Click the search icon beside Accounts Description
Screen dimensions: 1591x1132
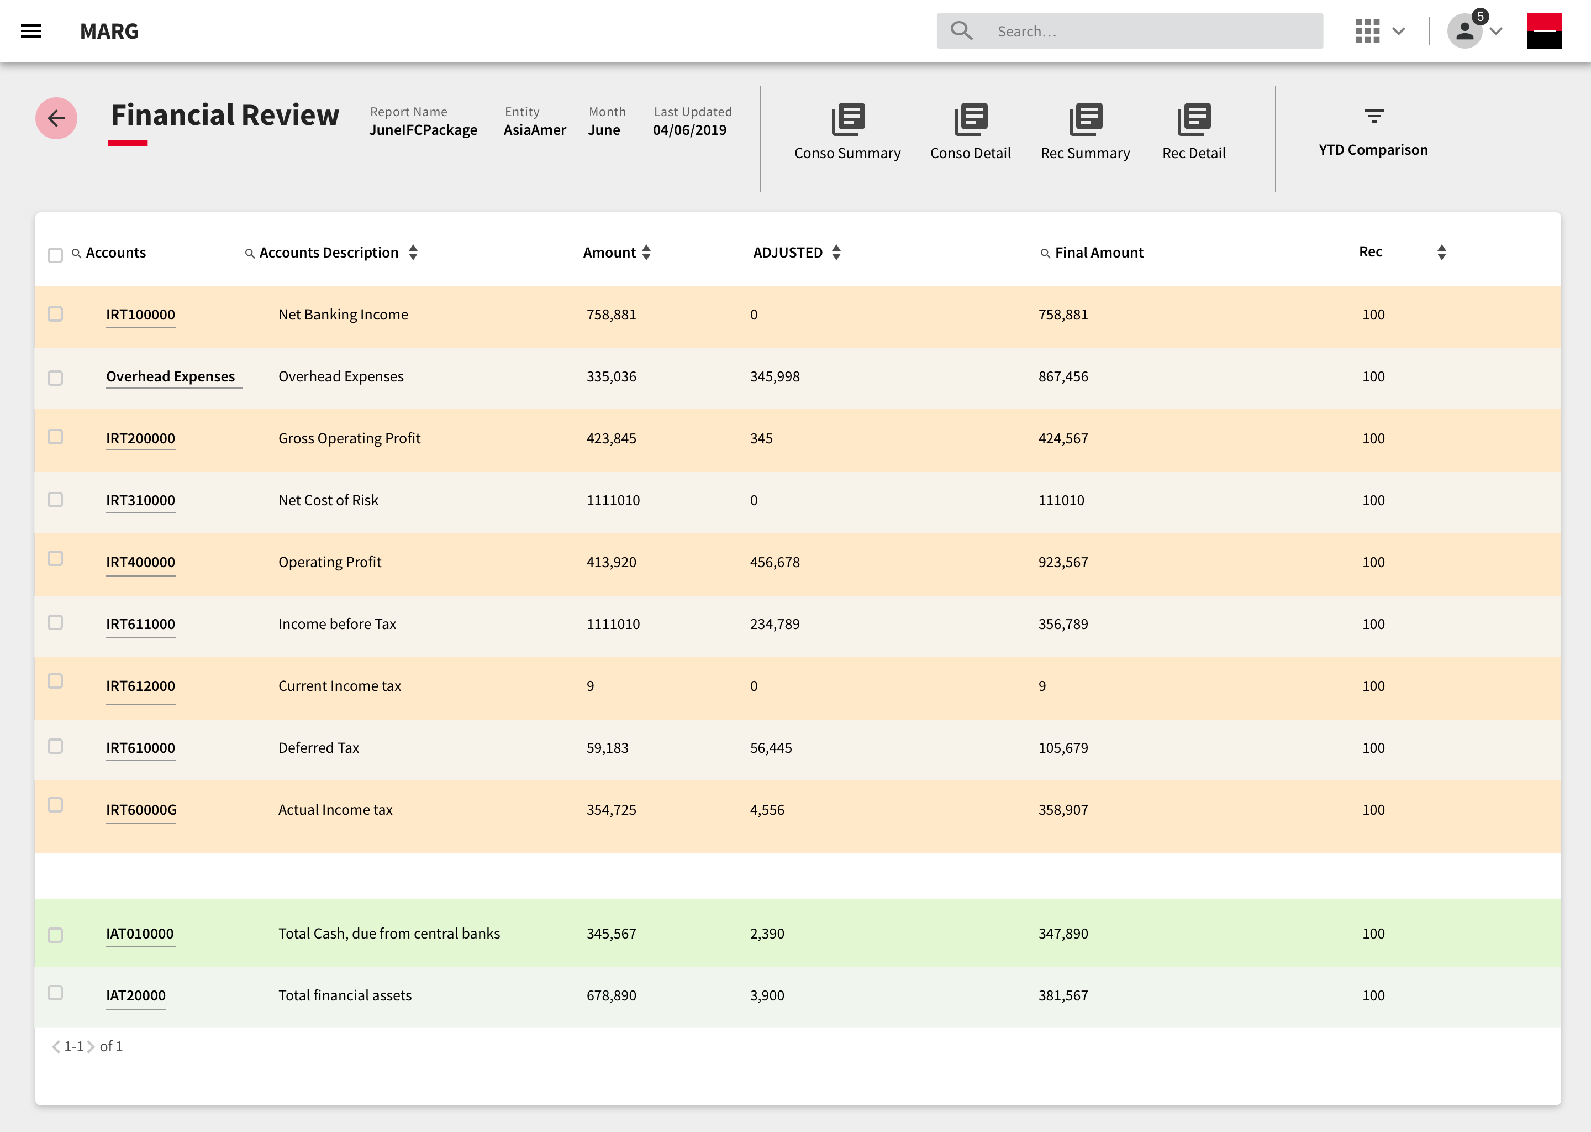coord(249,253)
